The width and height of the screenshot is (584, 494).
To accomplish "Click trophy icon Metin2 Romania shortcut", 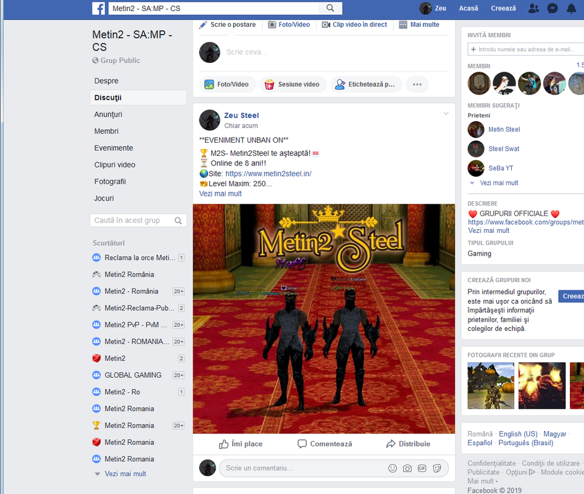I will pos(96,425).
